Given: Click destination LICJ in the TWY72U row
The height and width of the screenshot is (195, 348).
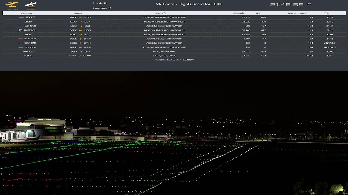Looking at the screenshot, I should (x=87, y=51).
